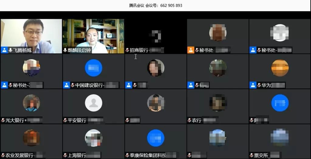The height and width of the screenshot is (159, 311).
Task: Click muted mic icon next to 平安银行
Action: [x=65, y=120]
